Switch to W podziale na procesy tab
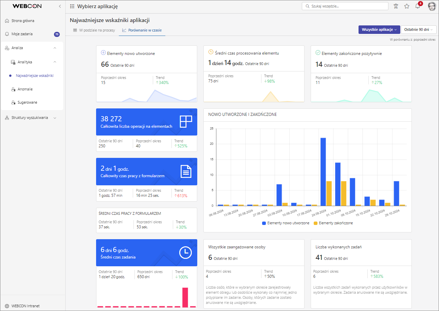The image size is (439, 311). click(94, 30)
